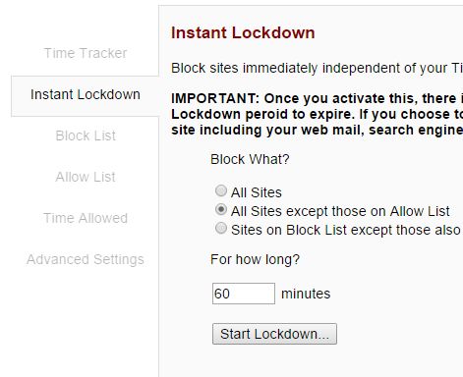This screenshot has width=463, height=377.
Task: Click the Start Lockdown button
Action: click(274, 334)
